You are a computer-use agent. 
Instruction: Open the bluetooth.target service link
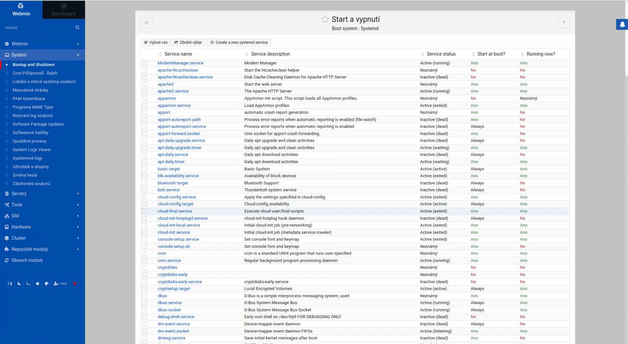point(173,183)
